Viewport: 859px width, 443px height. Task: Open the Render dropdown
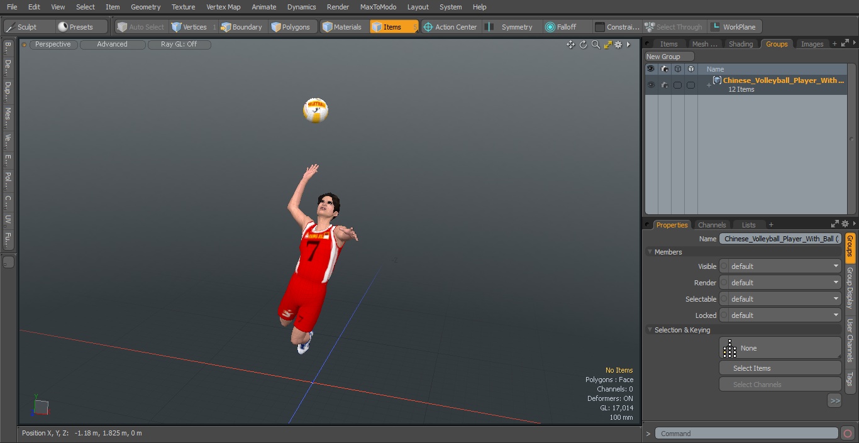[780, 283]
